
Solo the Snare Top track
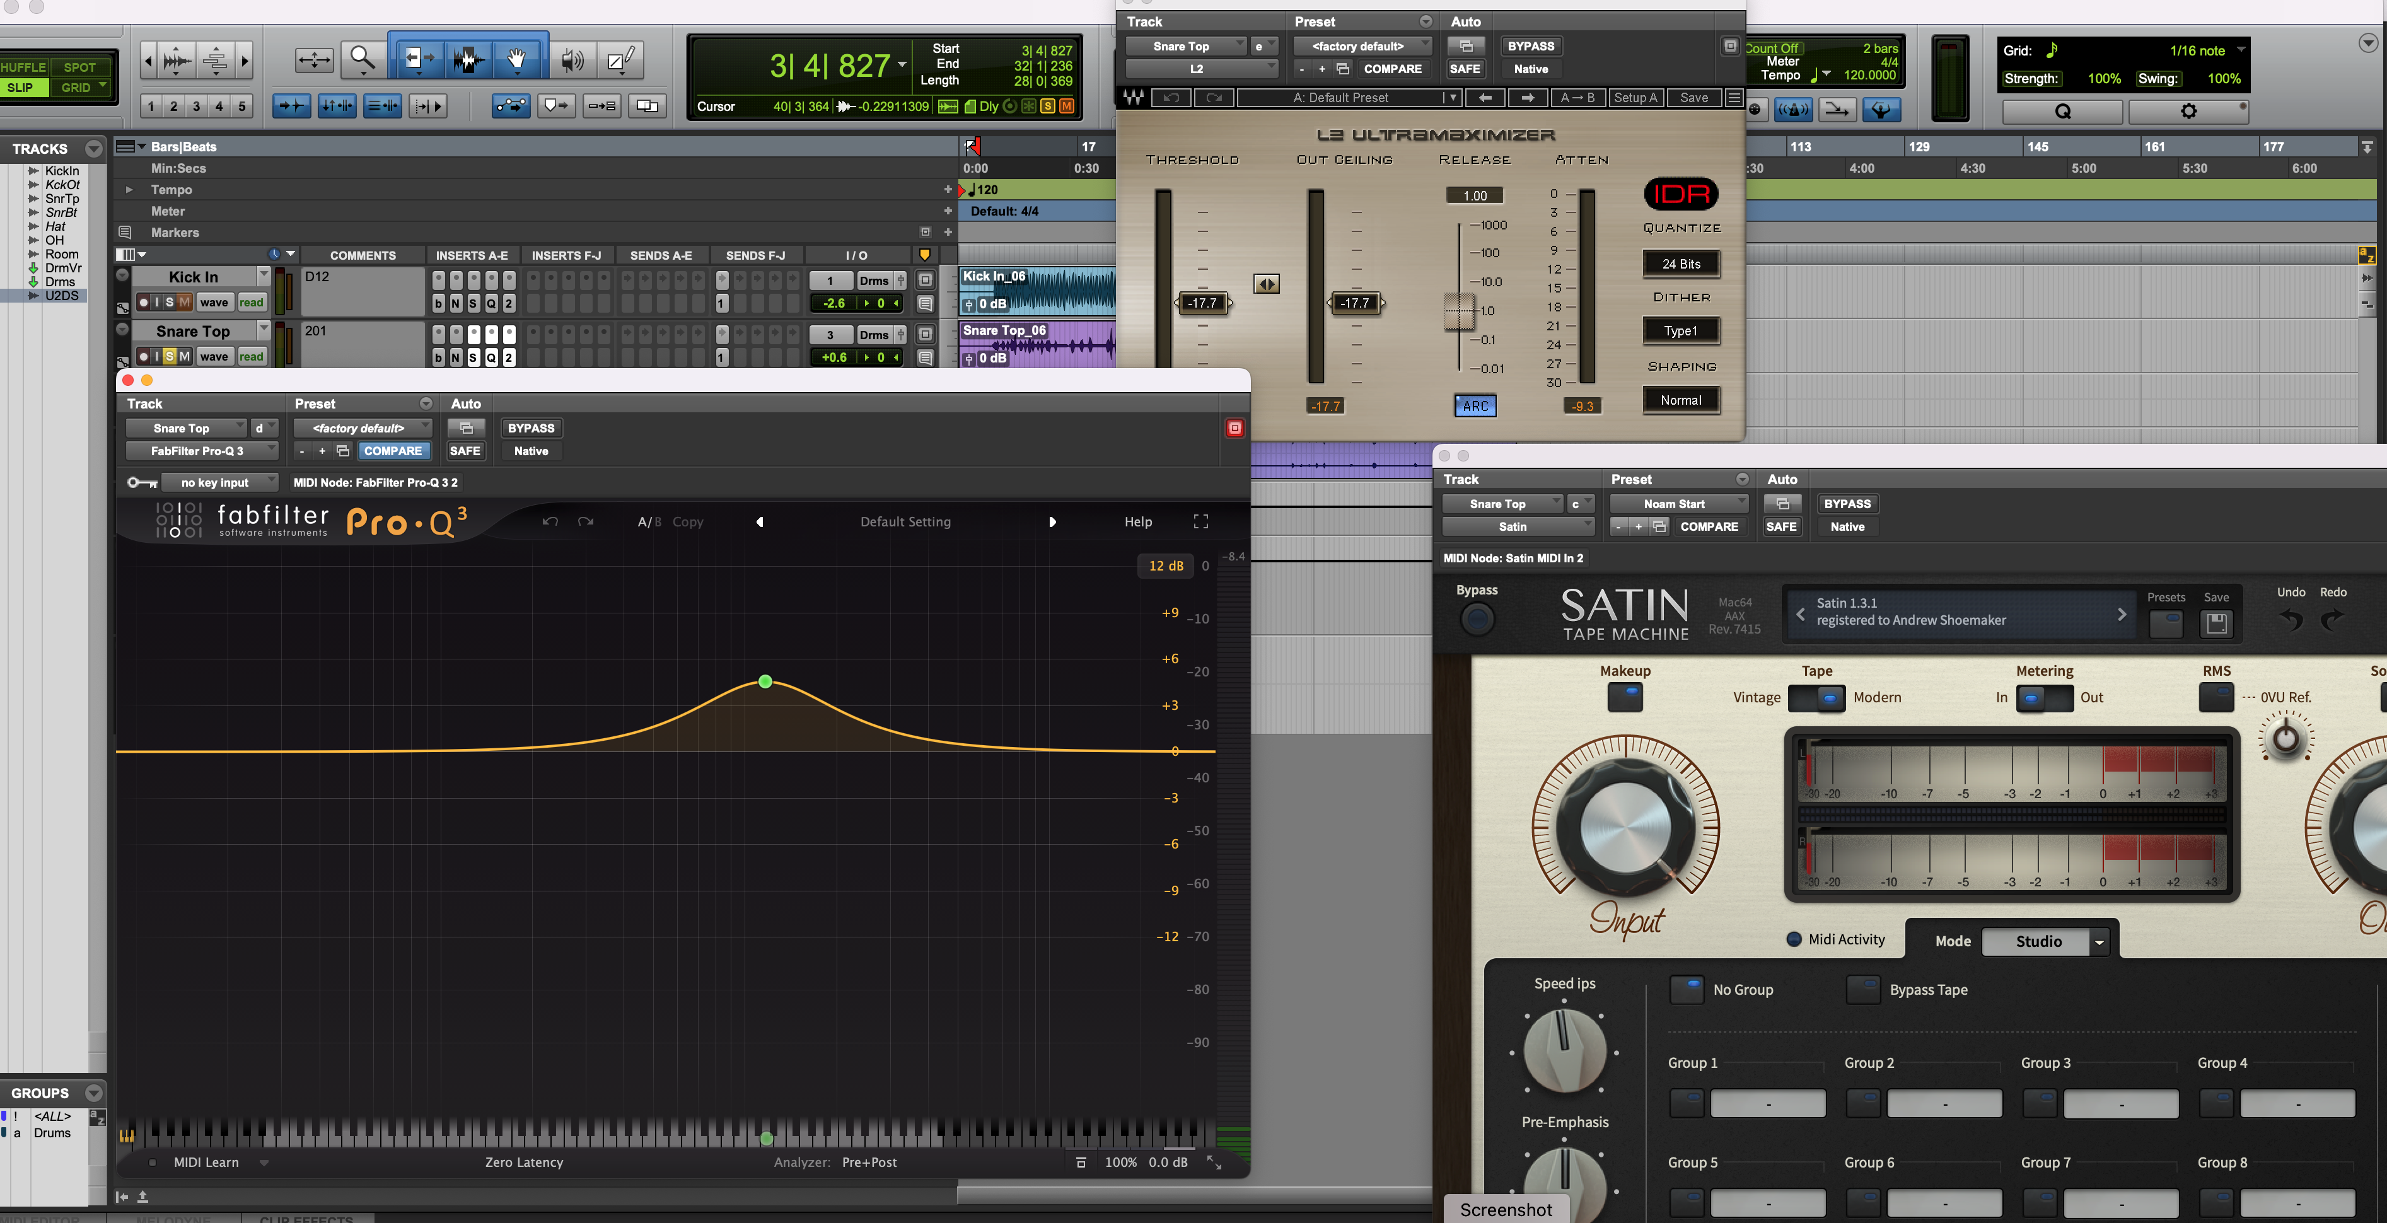pos(170,357)
